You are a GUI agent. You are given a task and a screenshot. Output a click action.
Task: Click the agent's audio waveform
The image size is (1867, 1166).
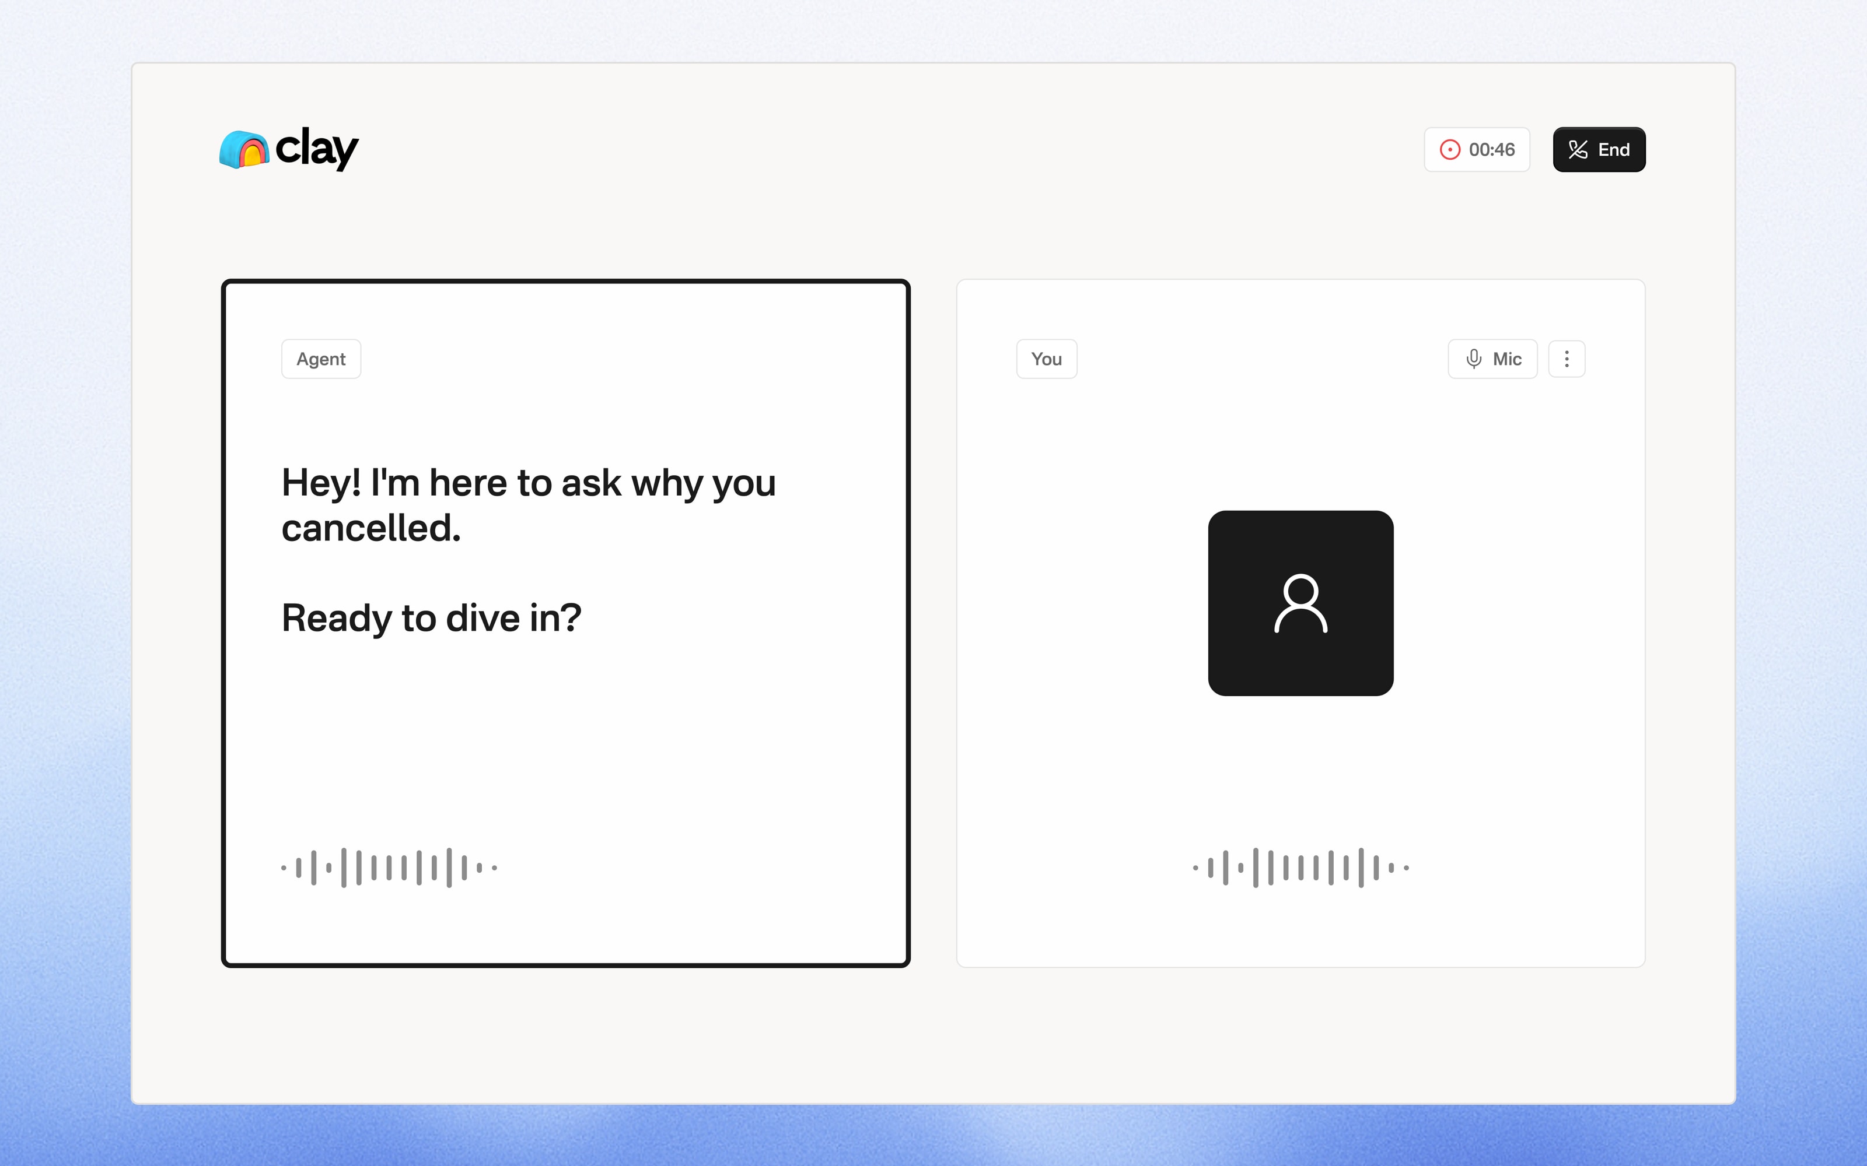pyautogui.click(x=389, y=868)
